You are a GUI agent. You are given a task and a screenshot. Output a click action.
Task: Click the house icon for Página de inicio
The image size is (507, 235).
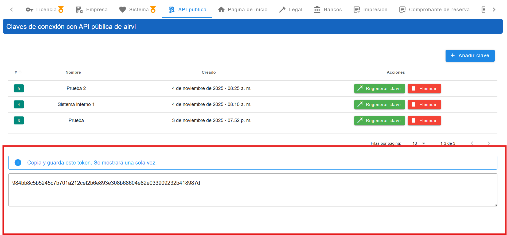(221, 10)
